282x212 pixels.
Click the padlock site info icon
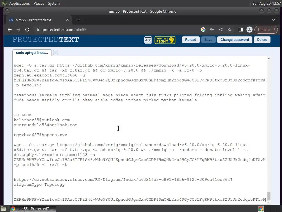coord(38,30)
